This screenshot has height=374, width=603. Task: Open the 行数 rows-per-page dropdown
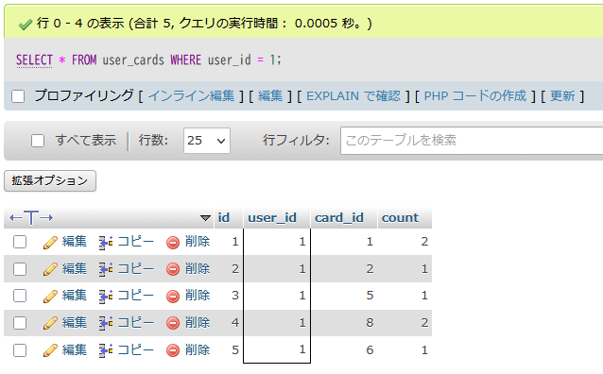coord(207,141)
